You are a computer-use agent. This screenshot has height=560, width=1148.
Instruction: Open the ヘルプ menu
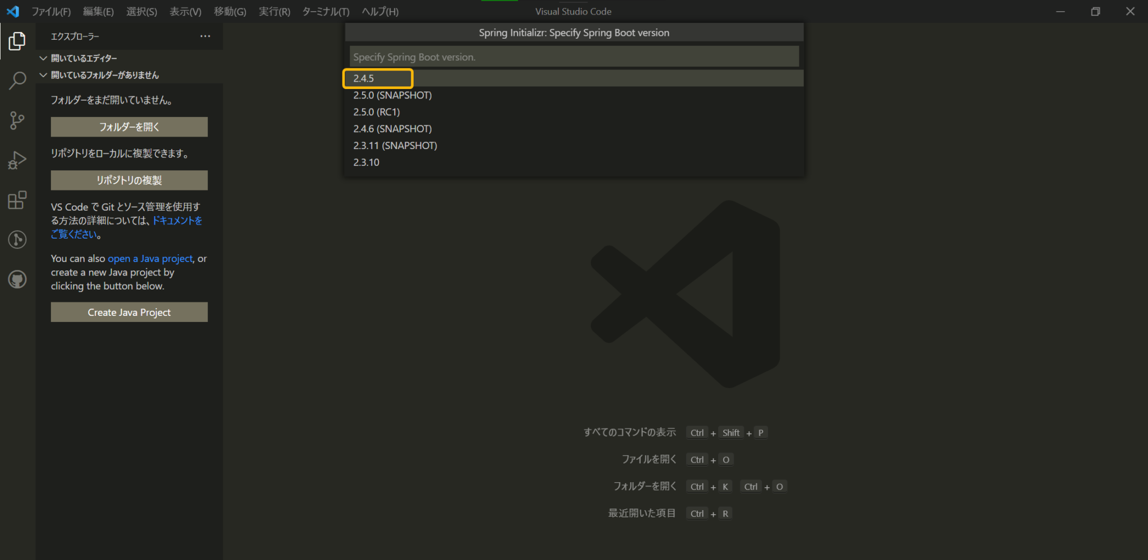click(379, 11)
